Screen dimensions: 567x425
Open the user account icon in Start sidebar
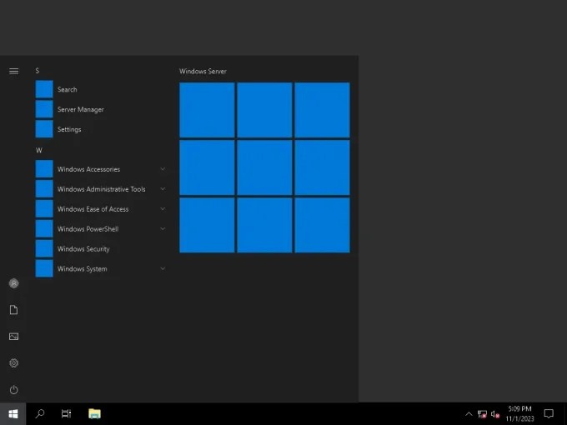click(13, 283)
